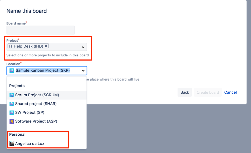Open the Project field dropdown chevron
251x153 pixels.
pos(83,47)
